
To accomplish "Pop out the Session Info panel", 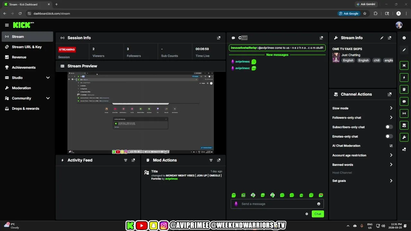I will [219, 38].
